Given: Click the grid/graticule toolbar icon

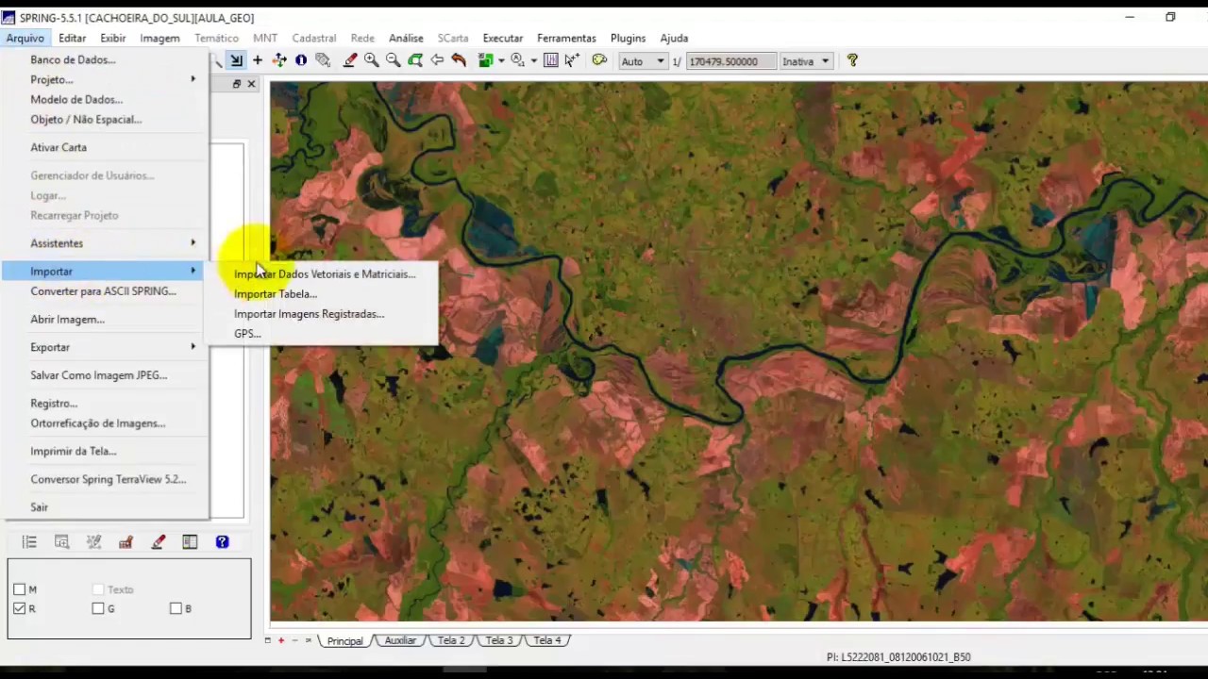Looking at the screenshot, I should click(x=551, y=60).
